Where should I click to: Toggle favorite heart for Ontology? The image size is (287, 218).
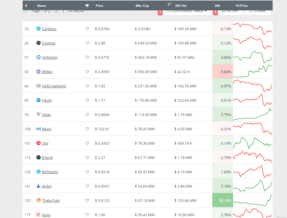click(x=87, y=57)
